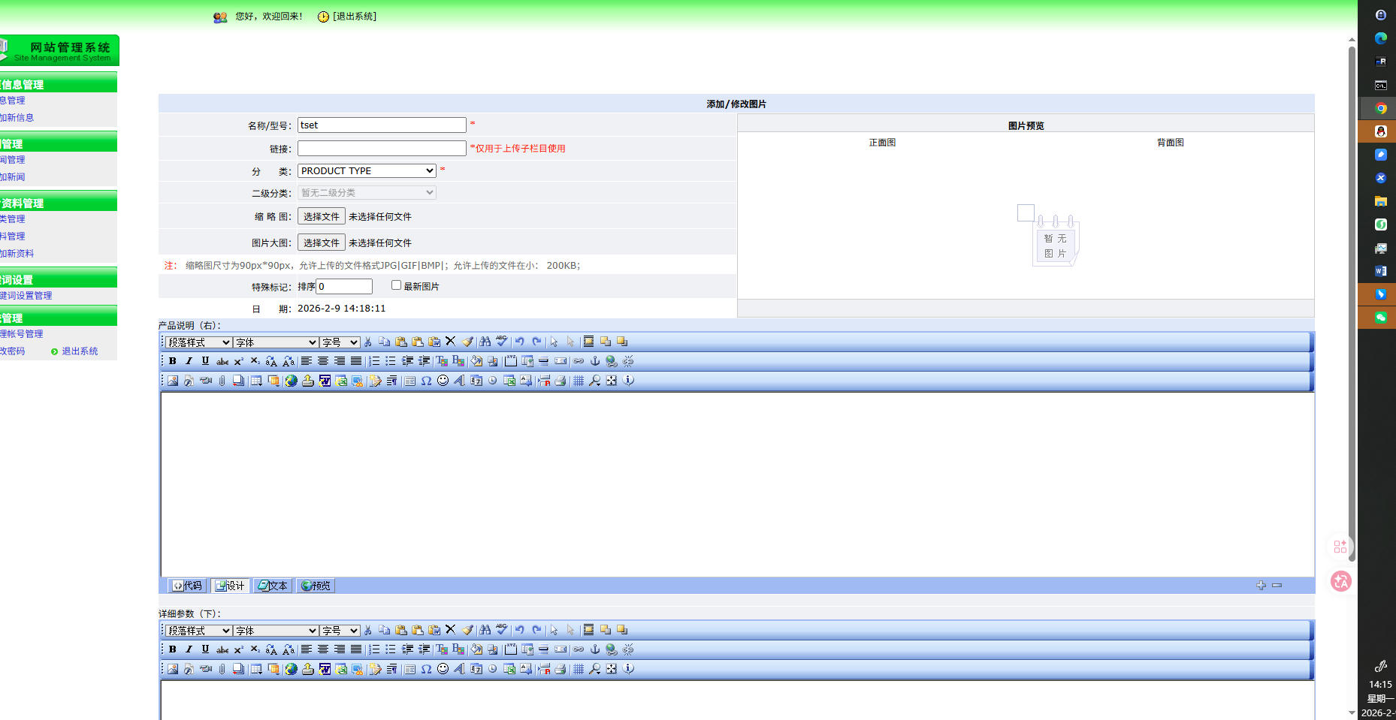Click the 退出系统 link in the header
The image size is (1396, 720).
354,17
